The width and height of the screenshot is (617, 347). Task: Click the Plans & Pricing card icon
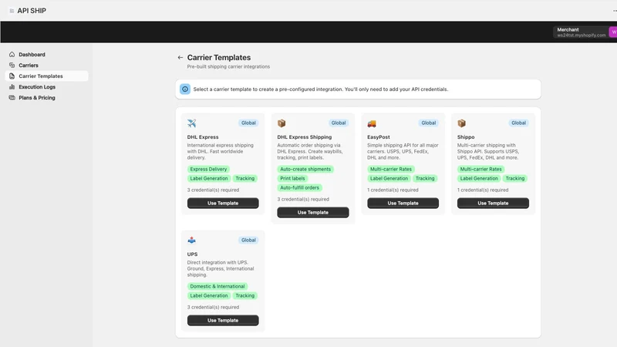point(12,98)
